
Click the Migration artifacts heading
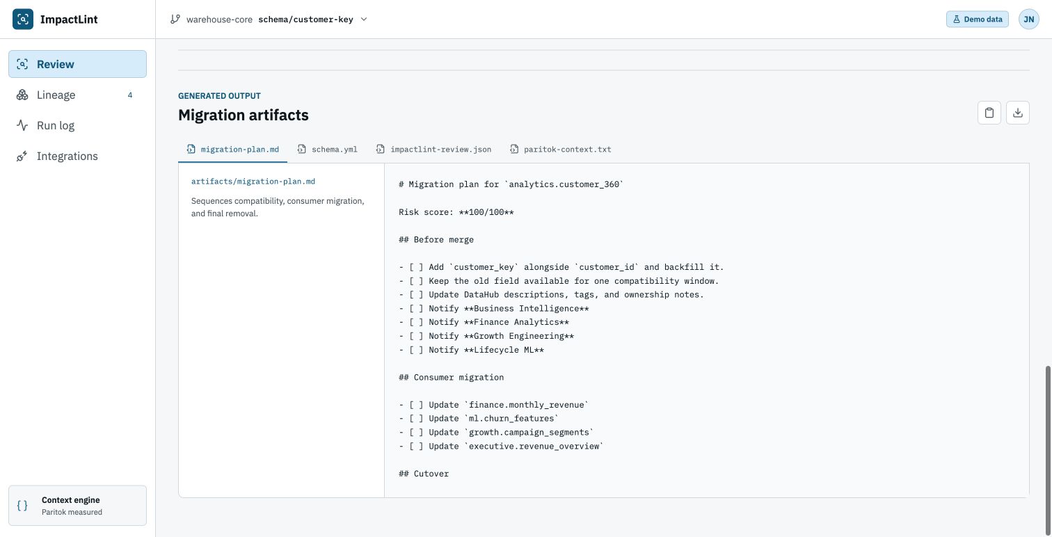pyautogui.click(x=244, y=115)
